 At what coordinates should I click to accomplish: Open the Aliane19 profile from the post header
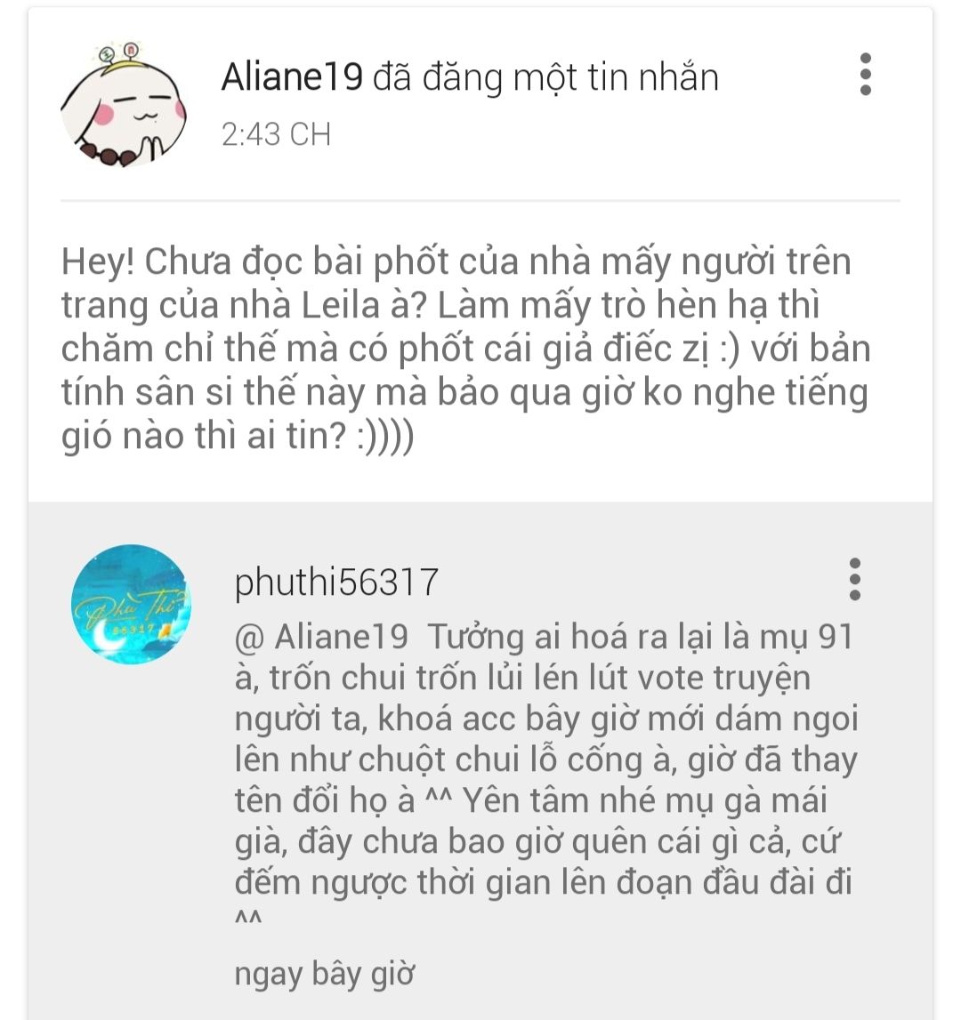click(292, 76)
